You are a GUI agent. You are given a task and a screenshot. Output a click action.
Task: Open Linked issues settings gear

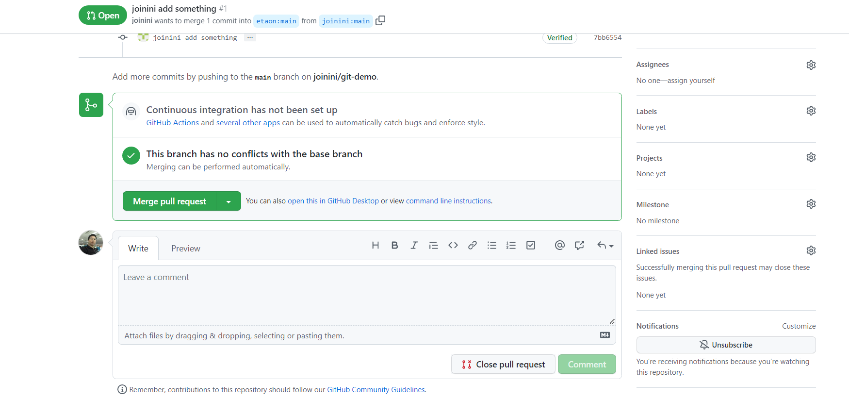pos(811,250)
